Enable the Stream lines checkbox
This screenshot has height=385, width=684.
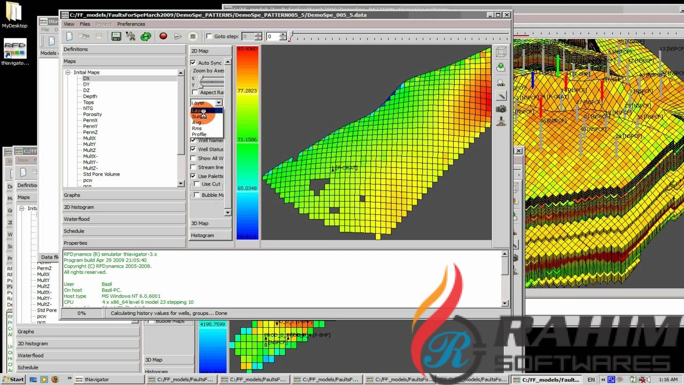tap(193, 167)
